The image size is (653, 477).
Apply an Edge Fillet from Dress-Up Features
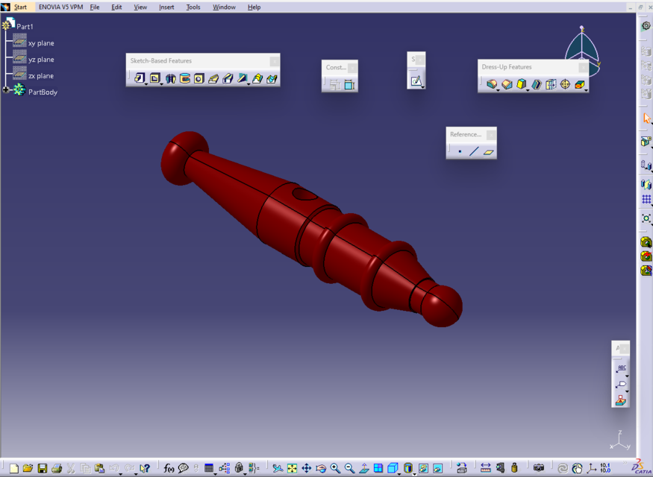[x=493, y=84]
